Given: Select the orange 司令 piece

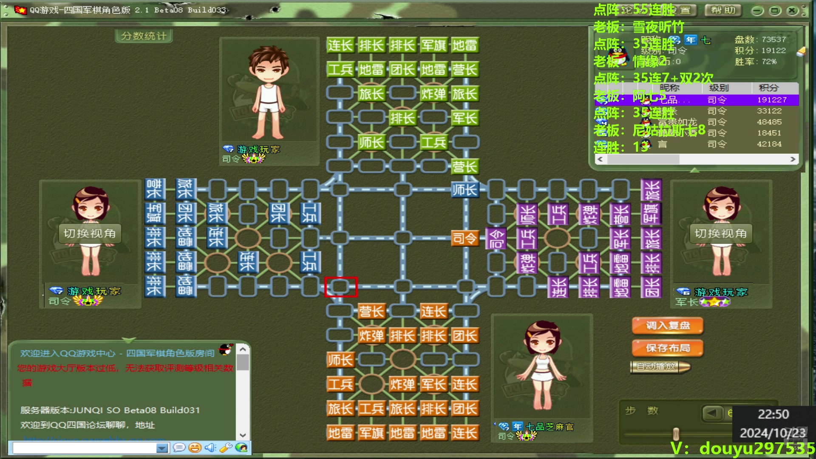Looking at the screenshot, I should pyautogui.click(x=465, y=238).
